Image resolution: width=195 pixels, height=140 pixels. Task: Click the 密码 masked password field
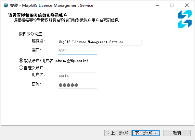tap(77, 85)
